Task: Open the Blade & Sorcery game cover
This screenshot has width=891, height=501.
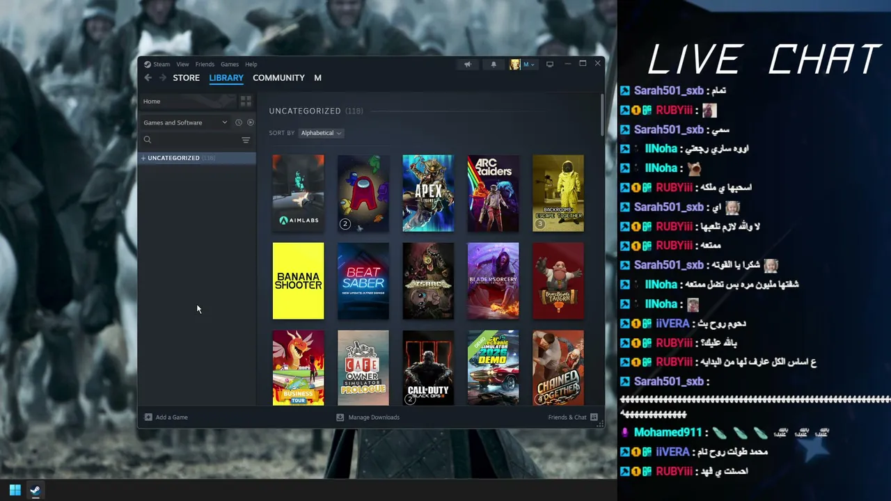Action: 494,281
